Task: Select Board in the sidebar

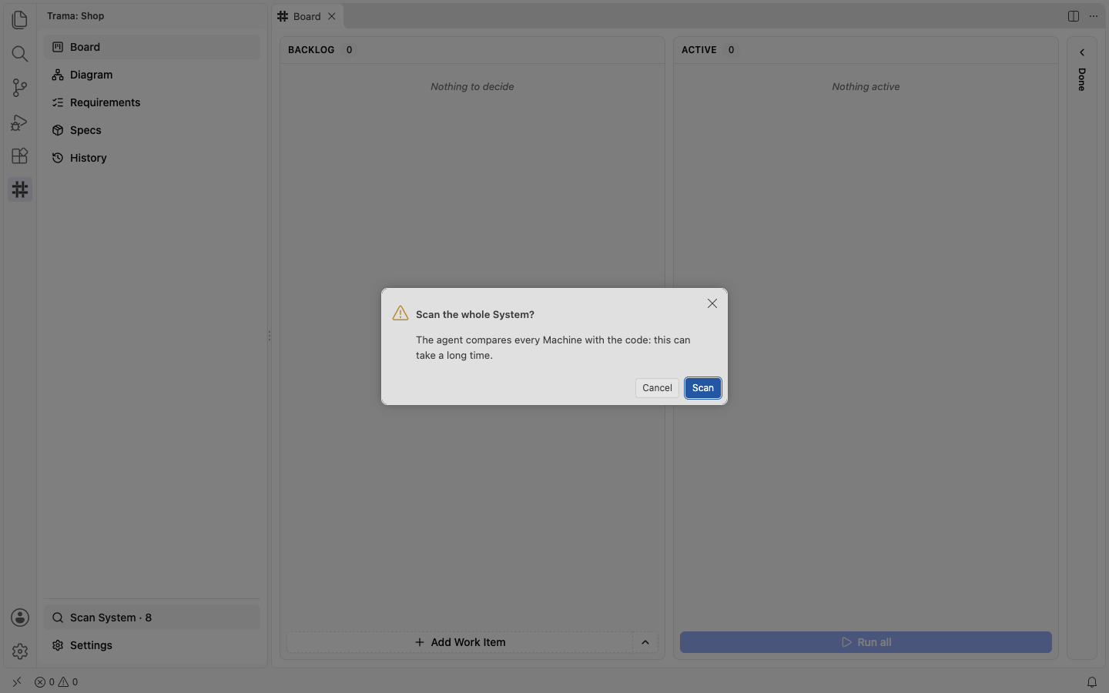Action: pos(152,47)
